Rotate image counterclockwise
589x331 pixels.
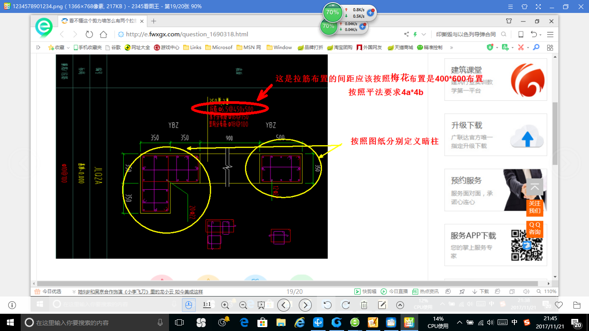[328, 305]
